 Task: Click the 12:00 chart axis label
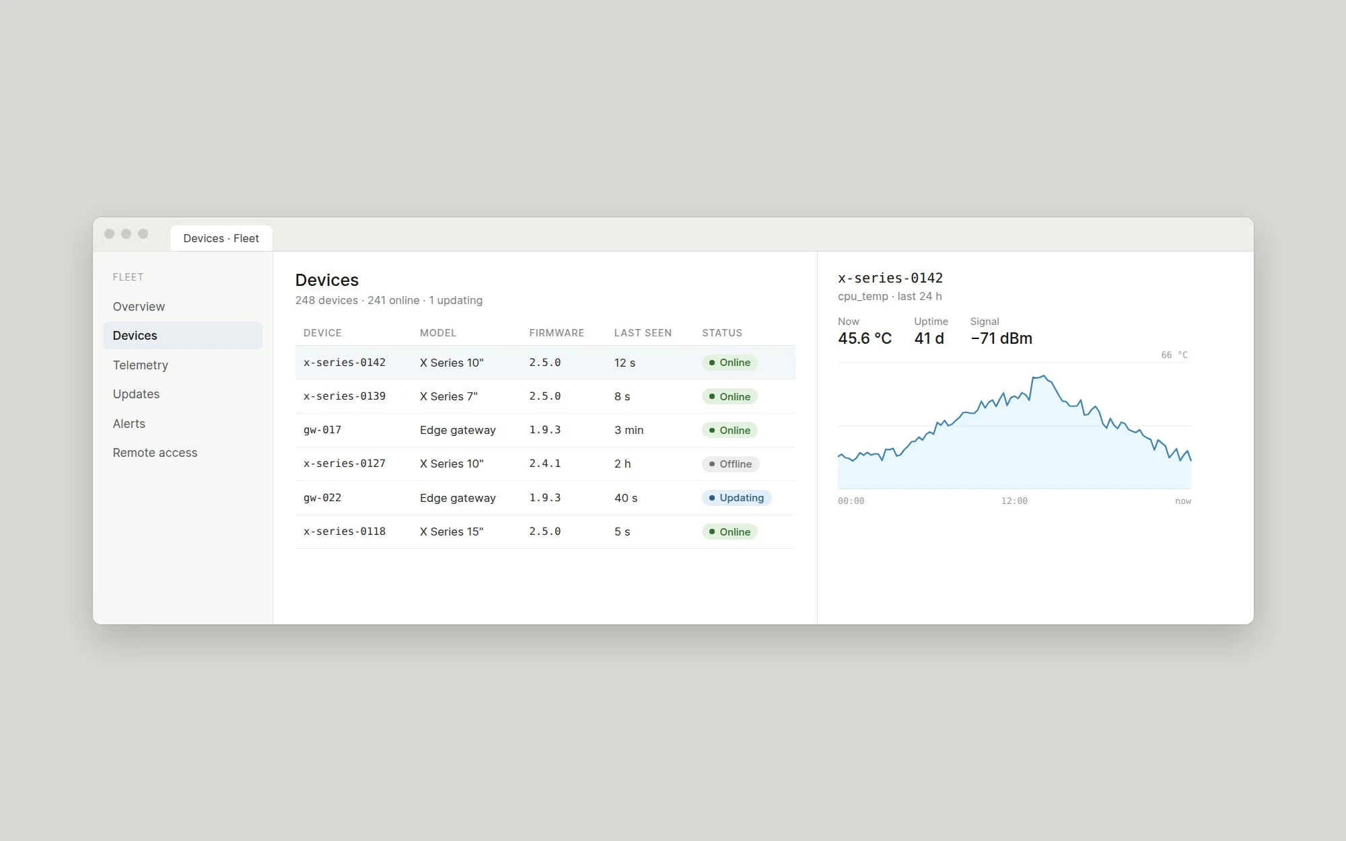[x=1014, y=501]
